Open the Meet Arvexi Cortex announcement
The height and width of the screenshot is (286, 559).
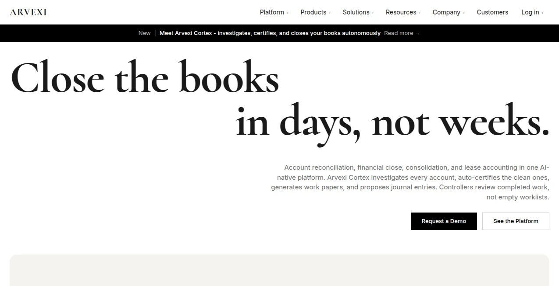[270, 33]
